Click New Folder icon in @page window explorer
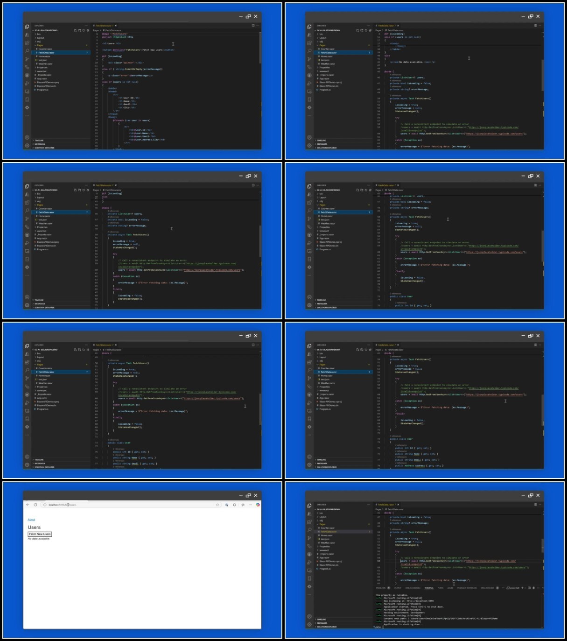 pyautogui.click(x=79, y=30)
